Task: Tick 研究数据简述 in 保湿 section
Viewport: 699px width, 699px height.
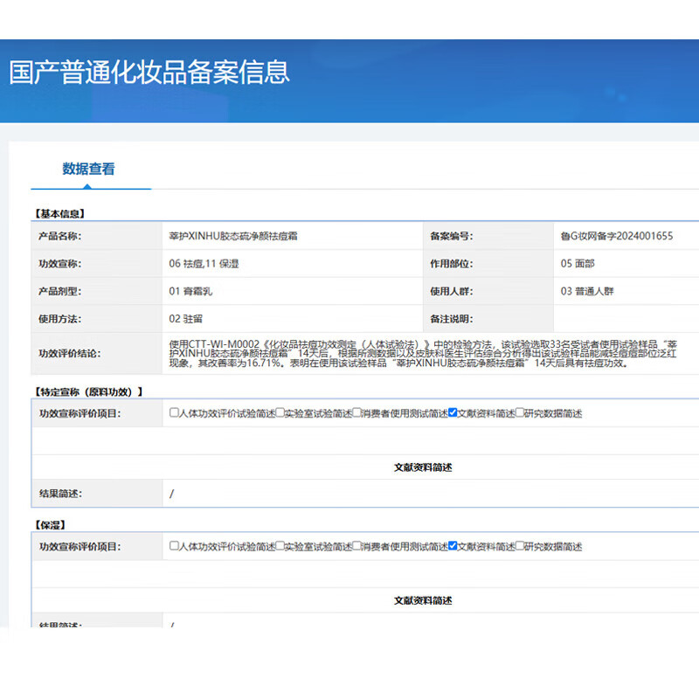Action: 521,546
